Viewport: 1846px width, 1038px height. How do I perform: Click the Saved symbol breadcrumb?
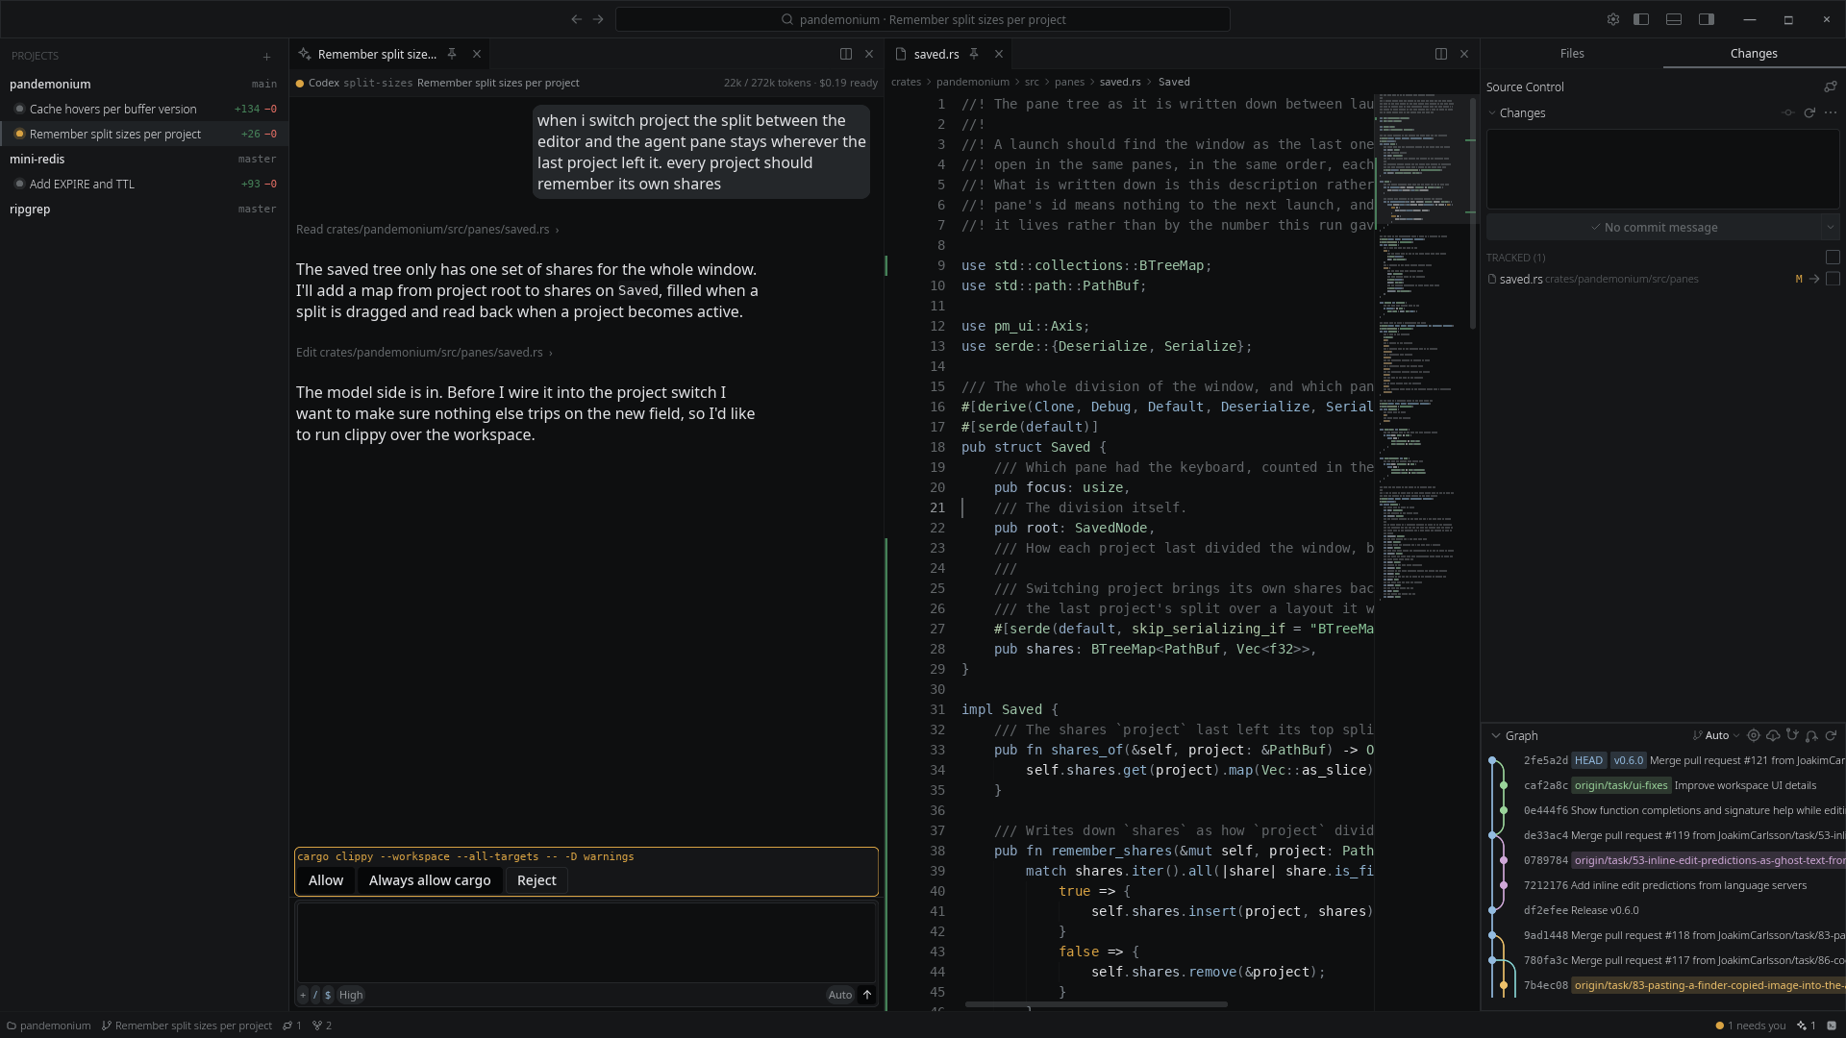[1174, 82]
